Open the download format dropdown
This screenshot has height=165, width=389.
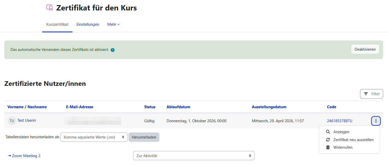[94, 137]
